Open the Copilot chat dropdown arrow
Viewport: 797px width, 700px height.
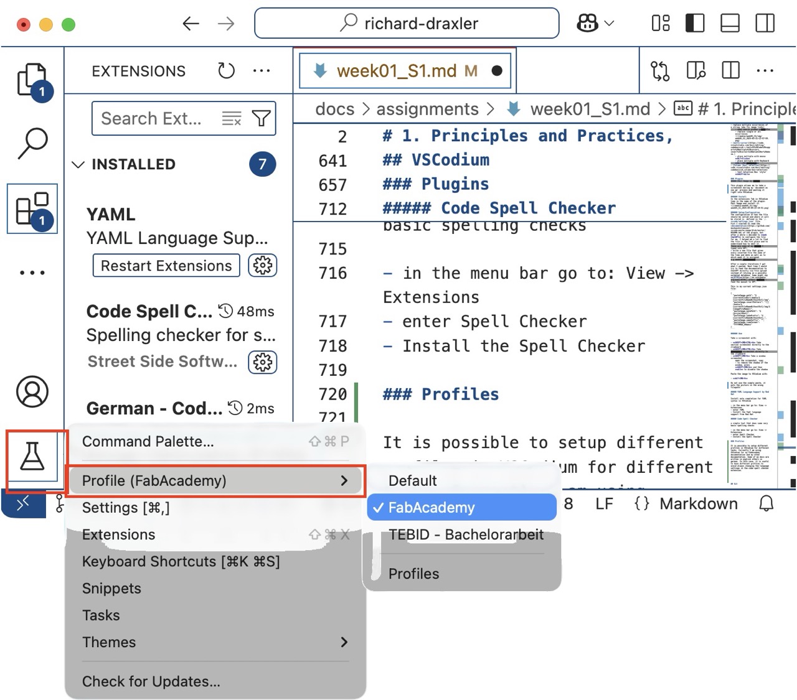tap(610, 24)
